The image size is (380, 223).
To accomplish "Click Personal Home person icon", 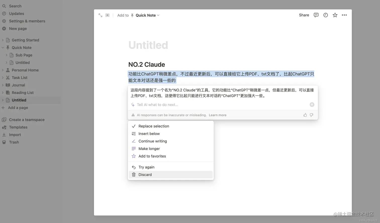I will (8, 70).
